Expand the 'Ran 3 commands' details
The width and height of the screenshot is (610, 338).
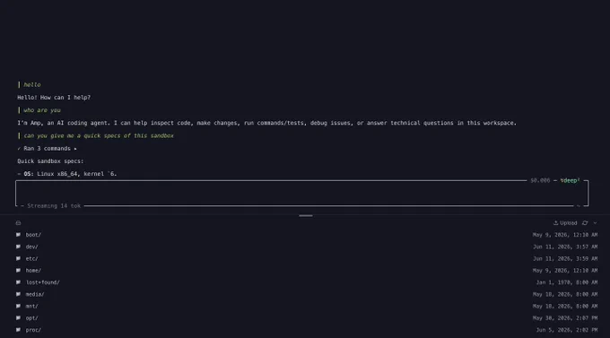47,149
